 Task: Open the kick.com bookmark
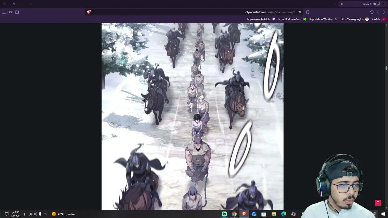click(x=292, y=19)
